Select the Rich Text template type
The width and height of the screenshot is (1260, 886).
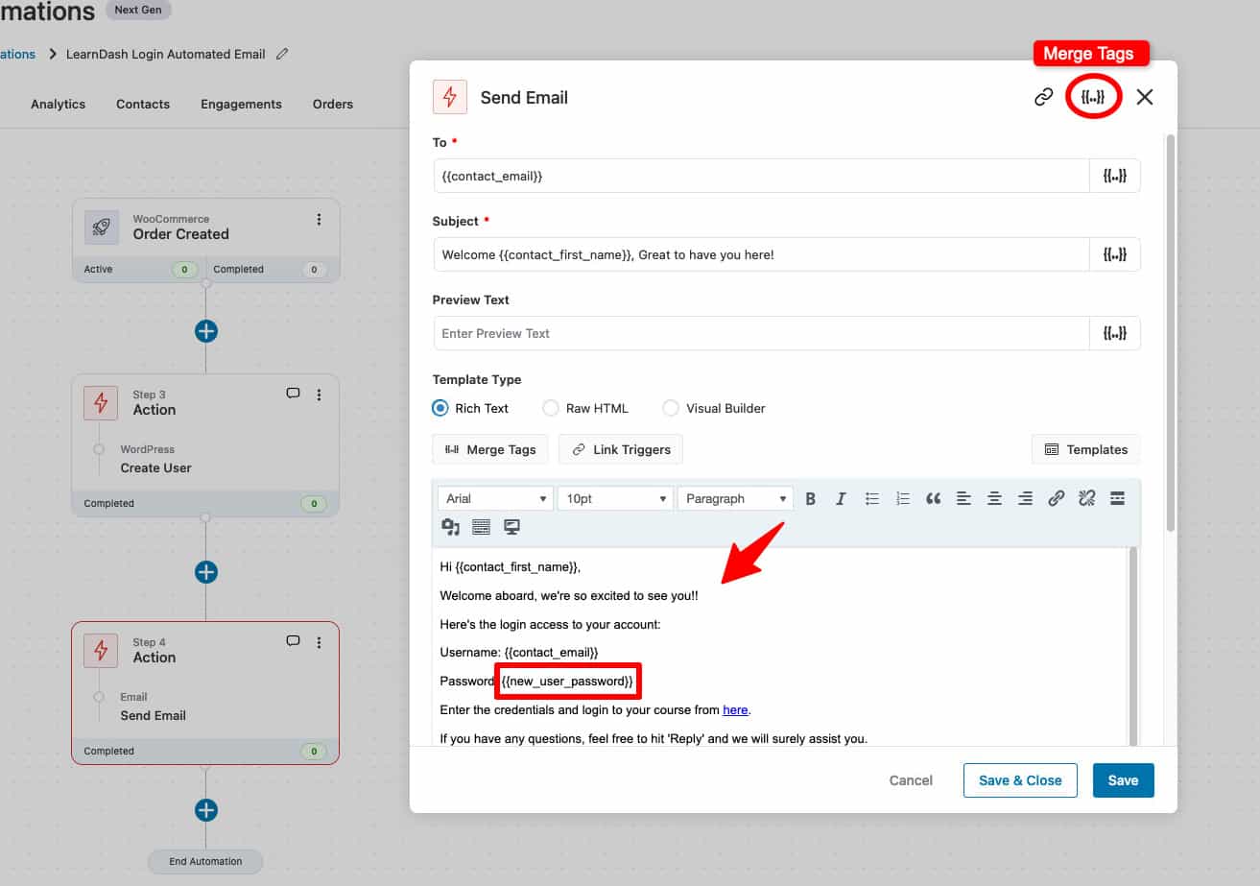[x=440, y=408]
